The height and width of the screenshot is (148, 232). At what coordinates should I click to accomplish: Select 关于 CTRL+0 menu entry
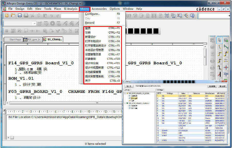click(102, 81)
